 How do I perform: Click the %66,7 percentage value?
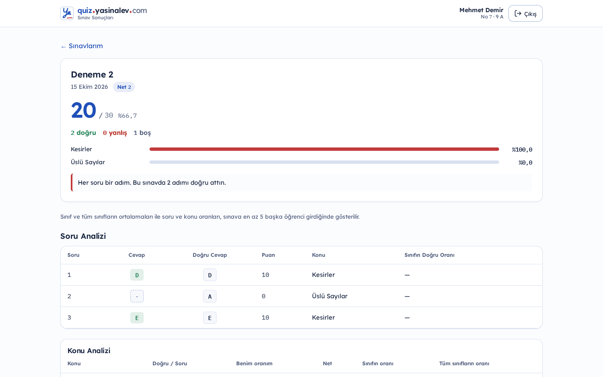point(127,116)
